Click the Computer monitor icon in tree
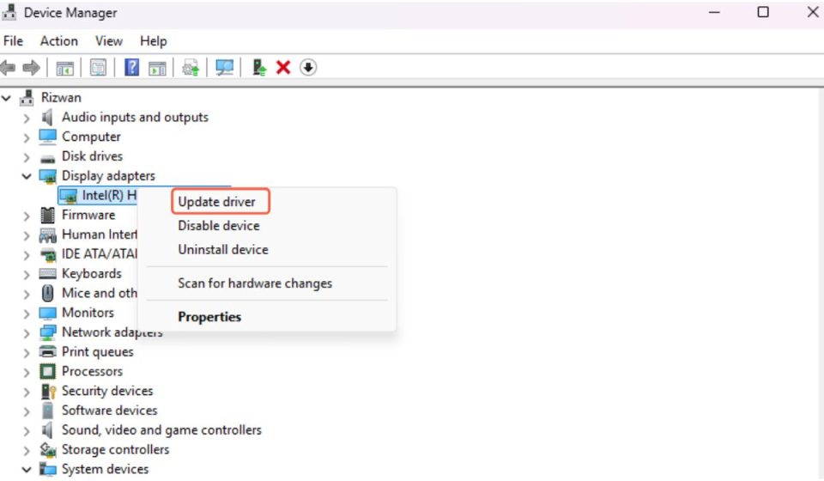824x481 pixels. click(x=47, y=137)
